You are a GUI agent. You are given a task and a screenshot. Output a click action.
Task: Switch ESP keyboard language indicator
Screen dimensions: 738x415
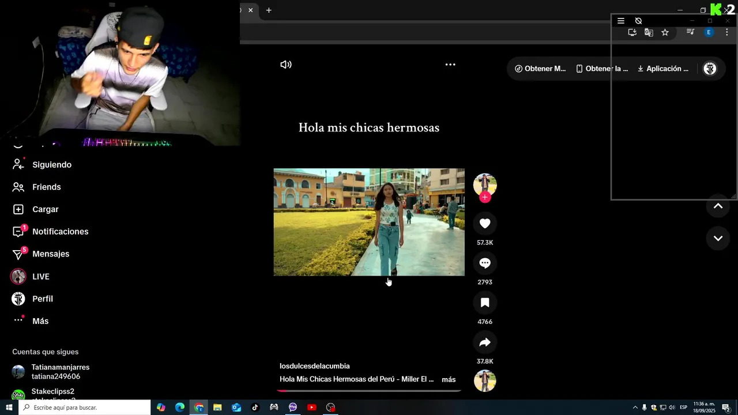click(683, 408)
